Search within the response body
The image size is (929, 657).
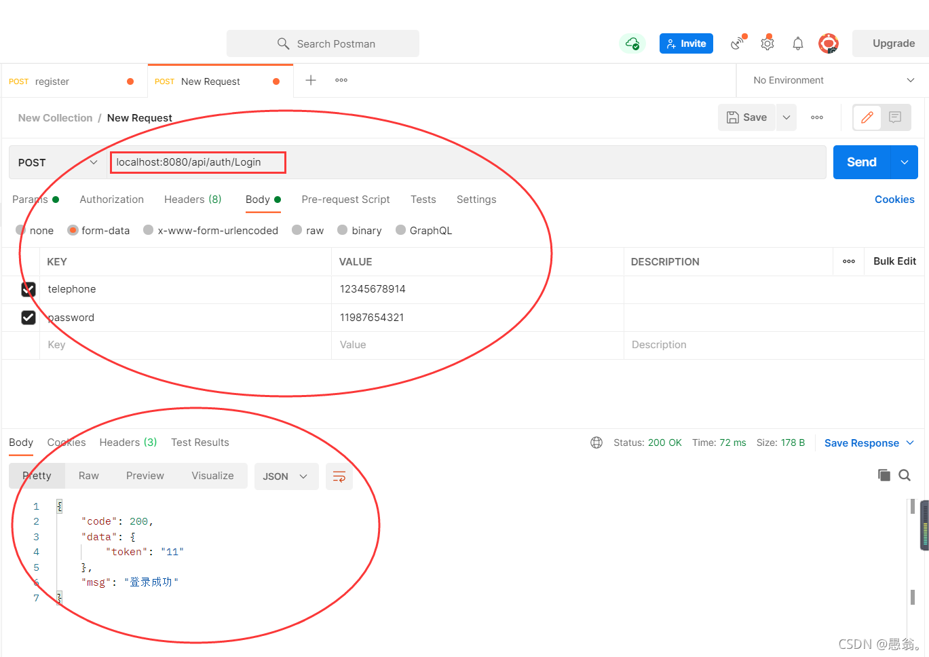point(905,475)
